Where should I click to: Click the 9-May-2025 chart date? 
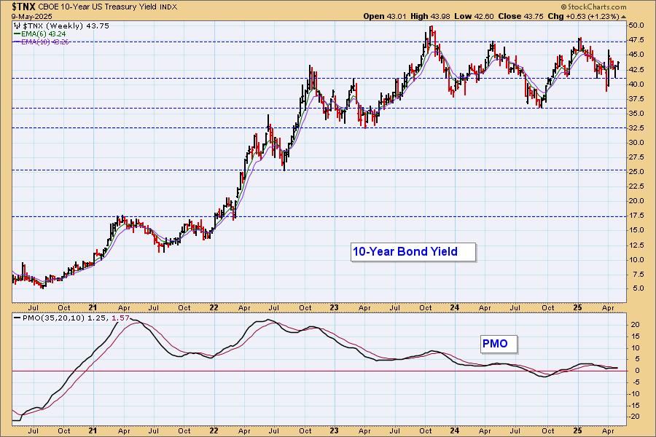click(x=32, y=16)
